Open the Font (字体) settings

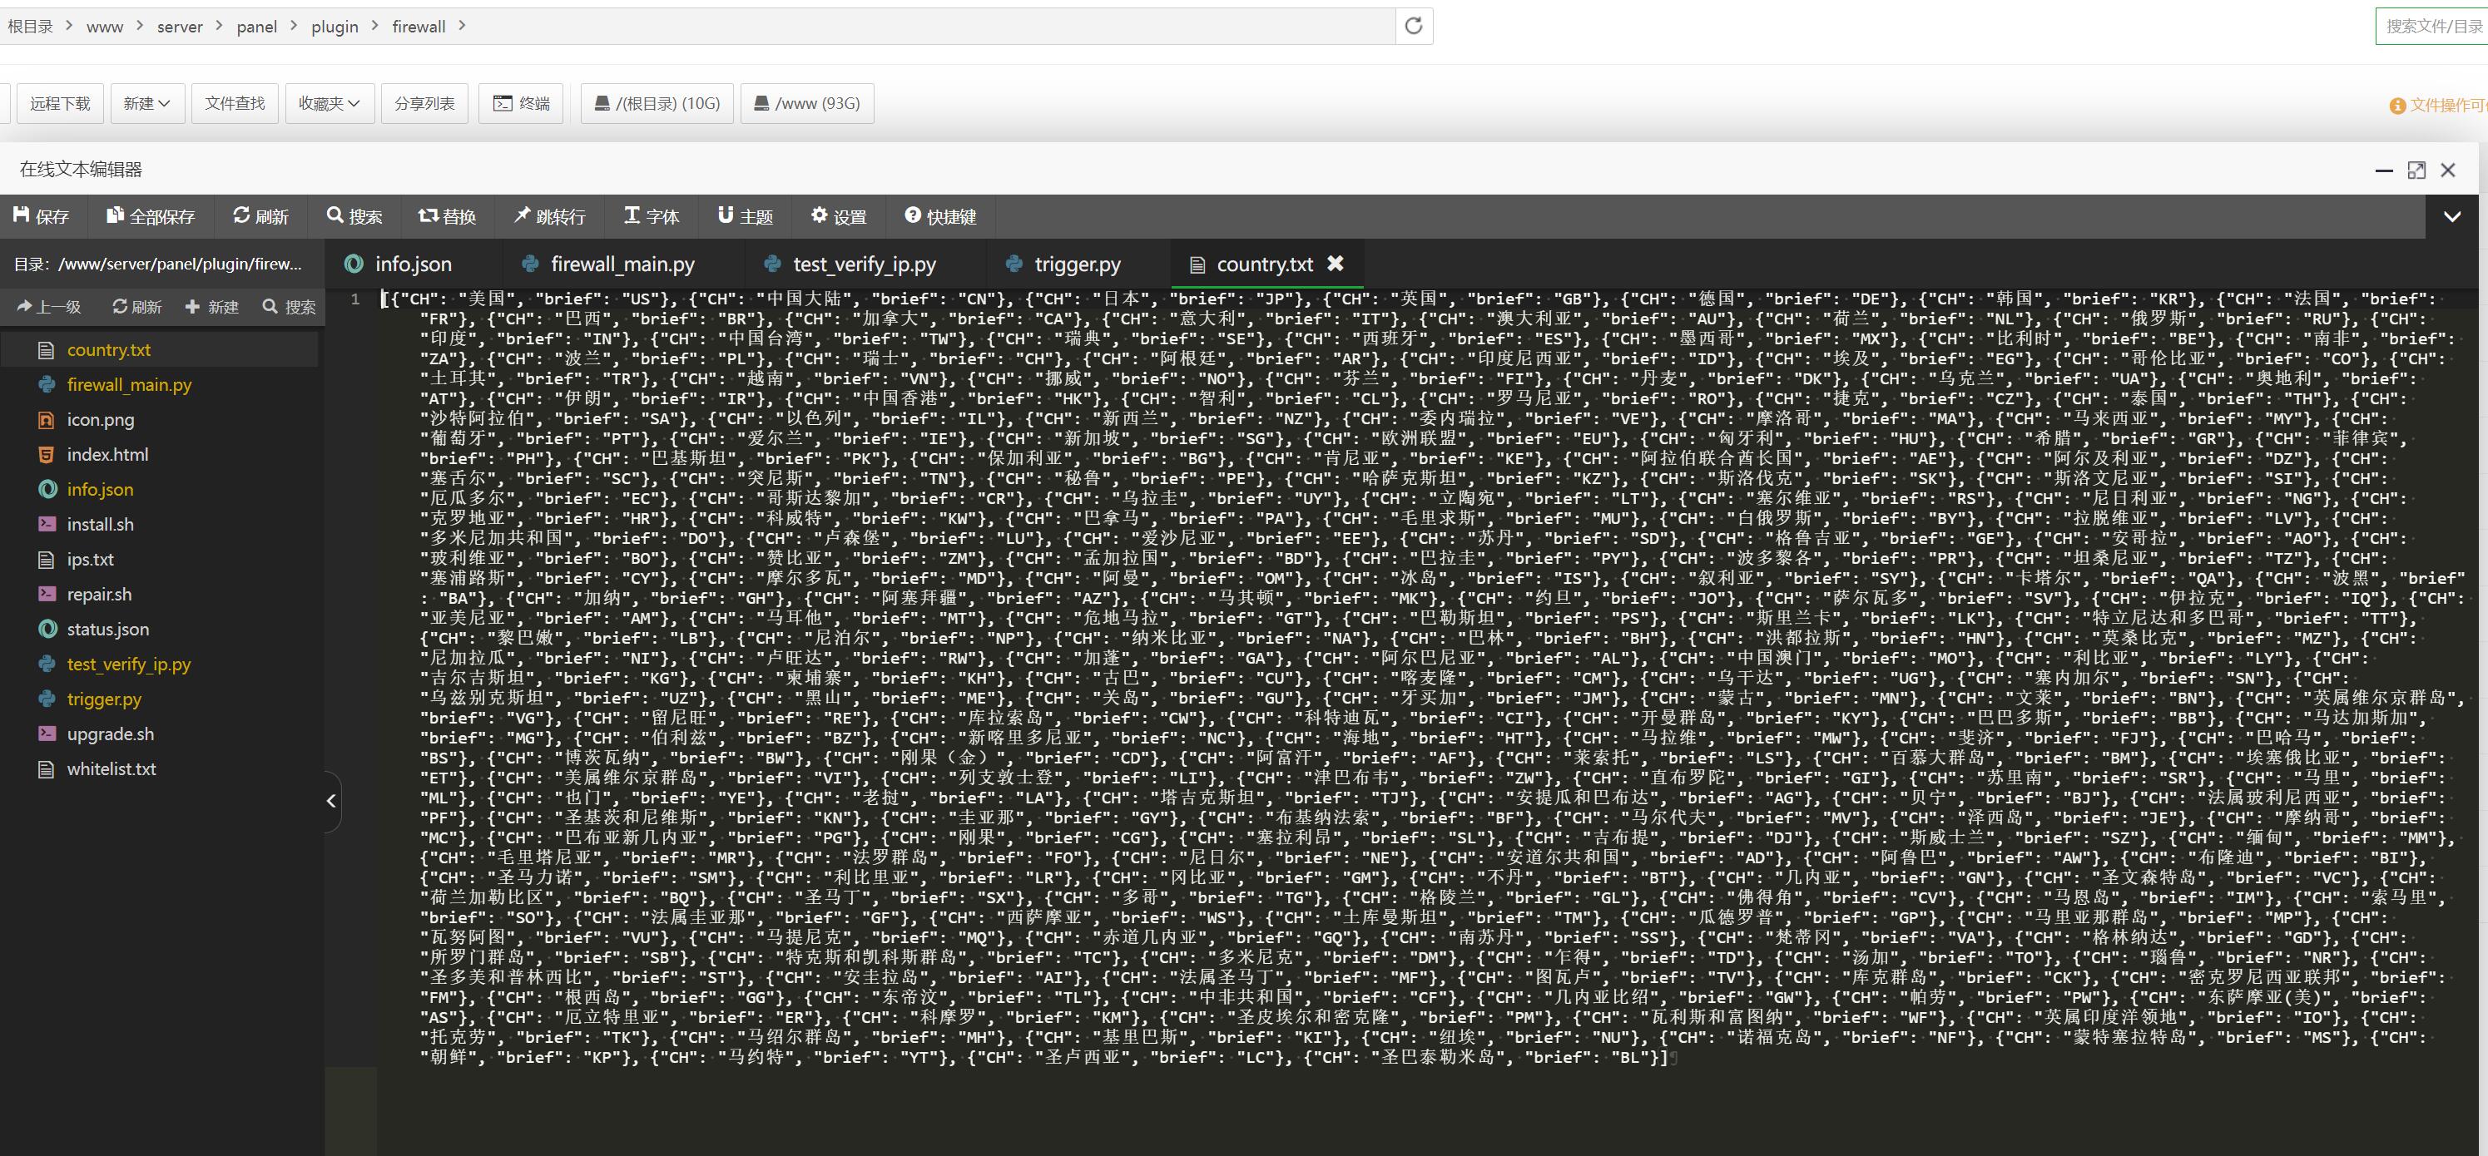coord(652,216)
